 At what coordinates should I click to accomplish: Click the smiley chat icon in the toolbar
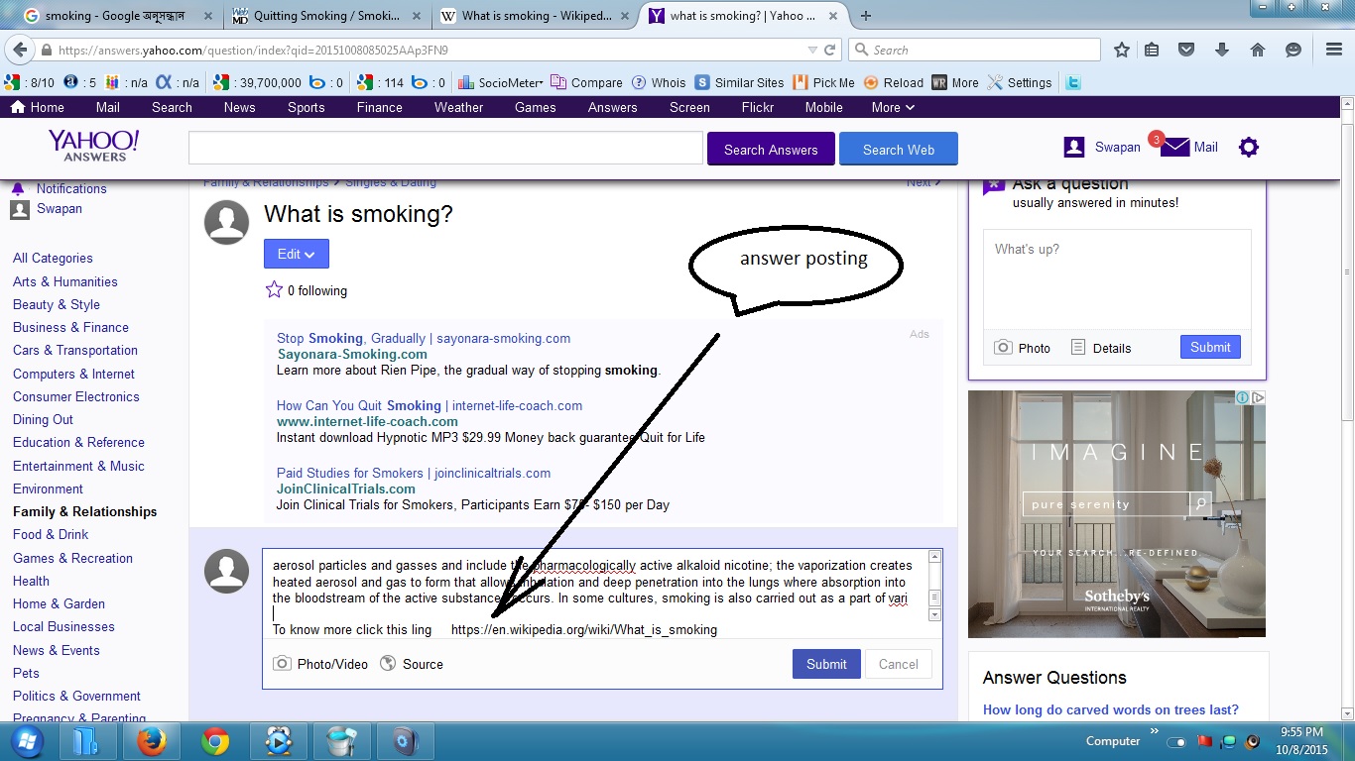tap(1293, 50)
